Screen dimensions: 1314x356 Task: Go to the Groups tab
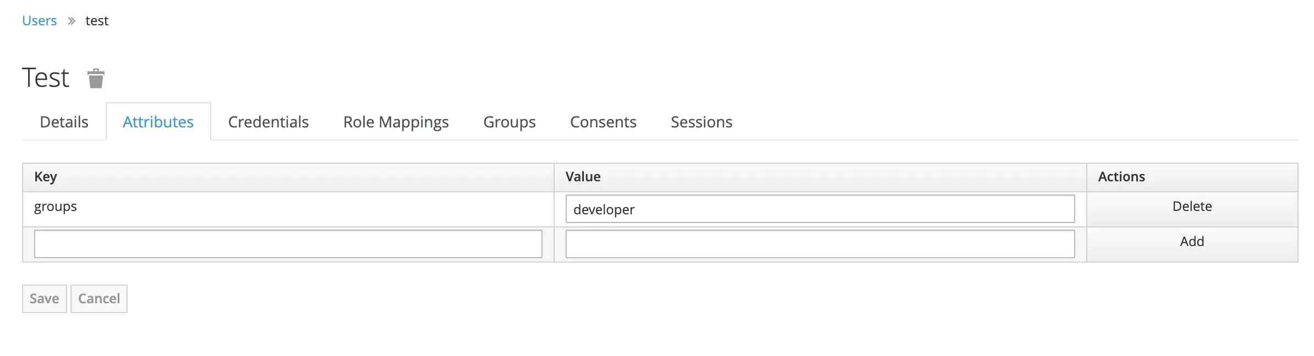(509, 122)
